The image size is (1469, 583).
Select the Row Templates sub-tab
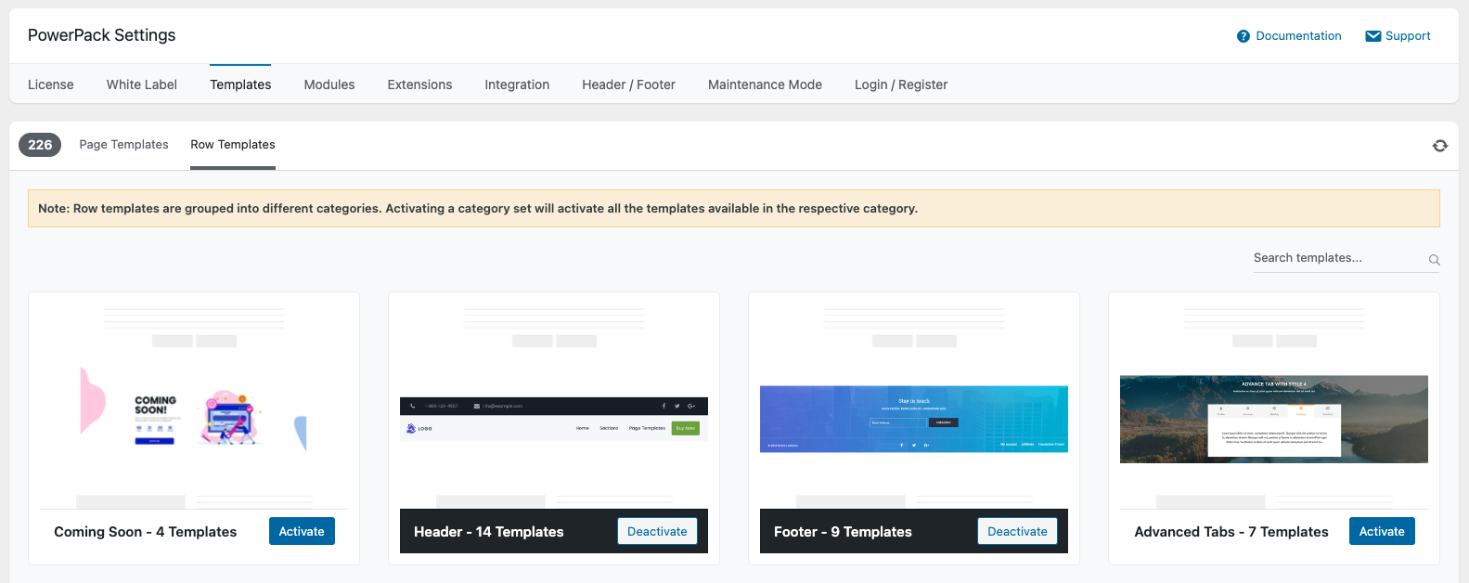point(233,145)
